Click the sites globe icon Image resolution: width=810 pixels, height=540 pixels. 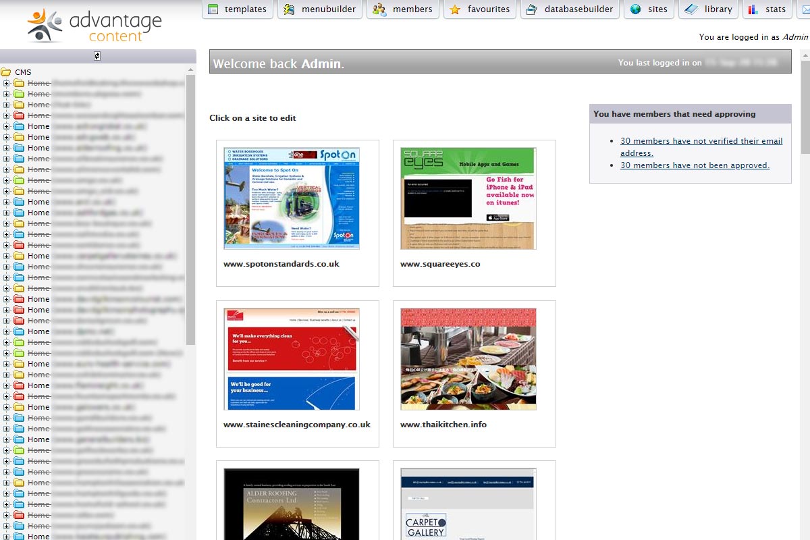635,9
